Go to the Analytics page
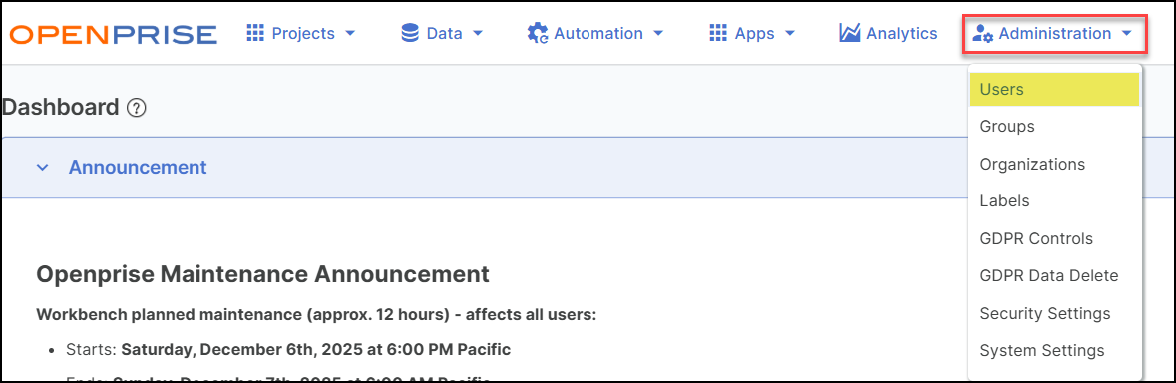The height and width of the screenshot is (383, 1176). 889,33
